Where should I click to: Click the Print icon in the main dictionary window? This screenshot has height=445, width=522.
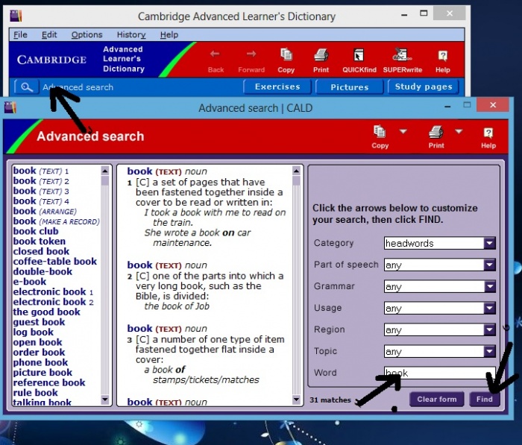[x=321, y=55]
